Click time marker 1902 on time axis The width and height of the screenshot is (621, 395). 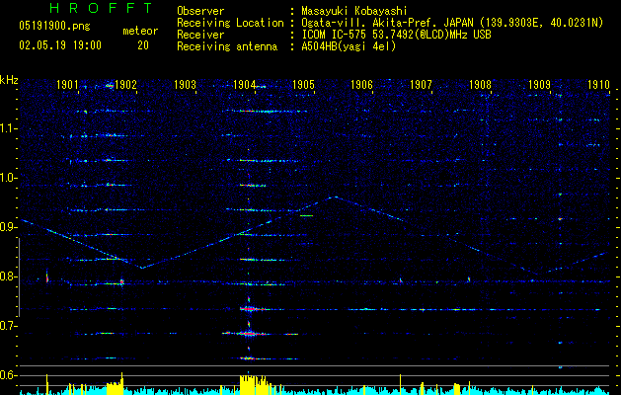pos(126,84)
